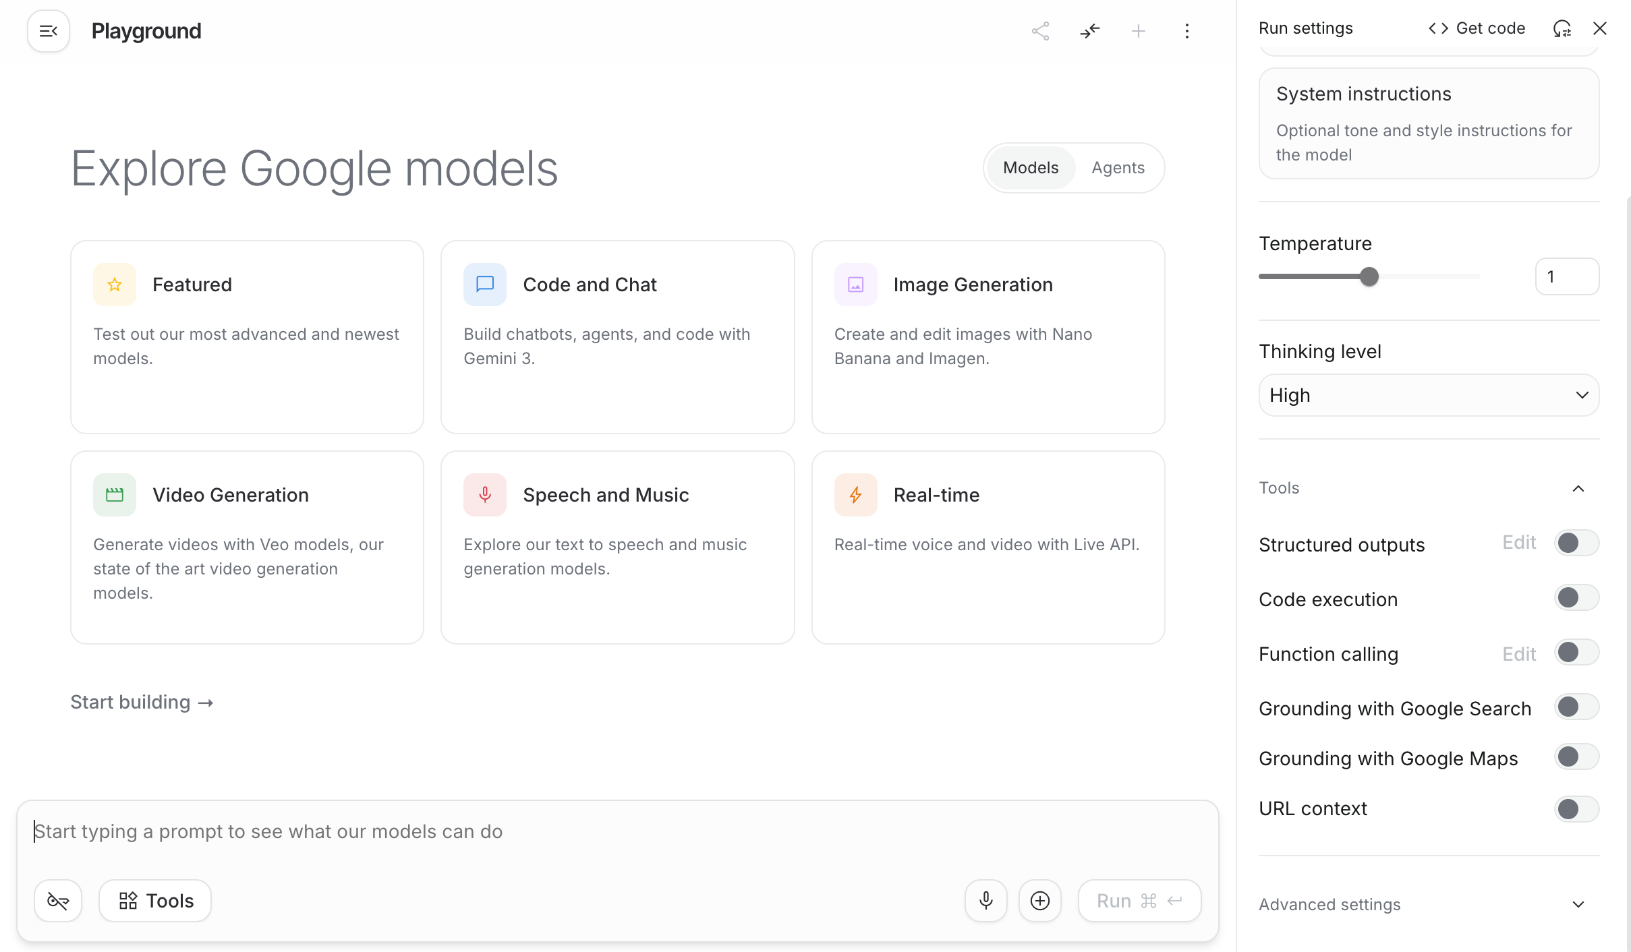Adjust the Temperature slider handle
The width and height of the screenshot is (1631, 952).
[1369, 276]
